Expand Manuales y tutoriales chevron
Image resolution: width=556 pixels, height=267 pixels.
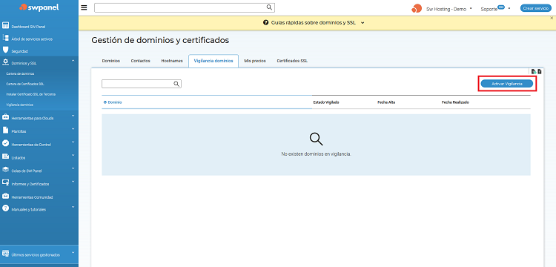(73, 207)
